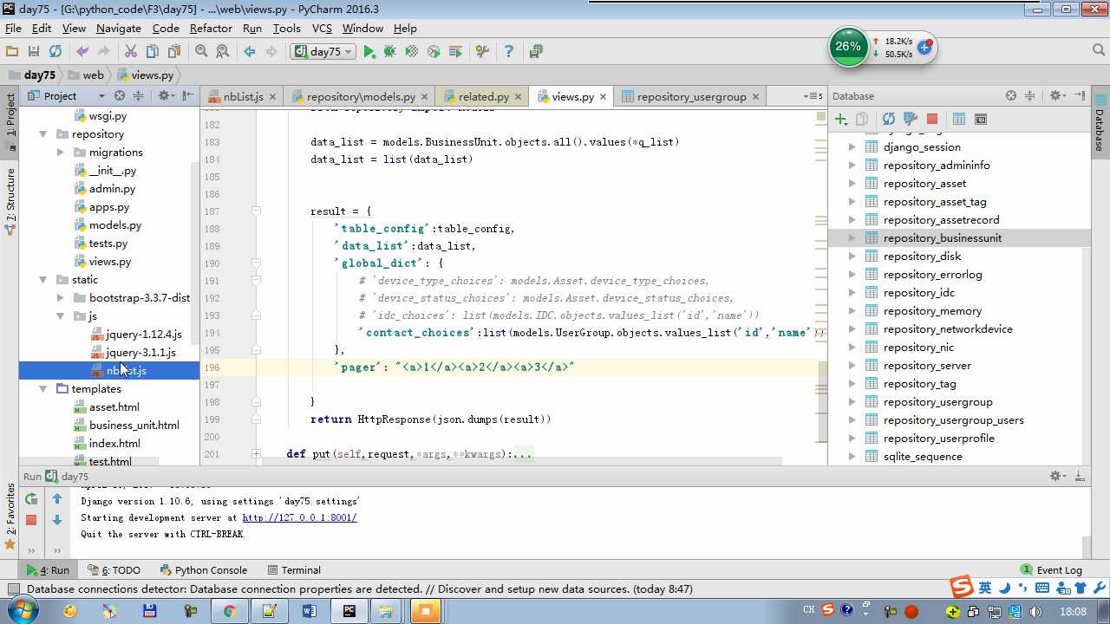The height and width of the screenshot is (624, 1110).
Task: Expand the collapsed put method fold
Action: point(256,454)
